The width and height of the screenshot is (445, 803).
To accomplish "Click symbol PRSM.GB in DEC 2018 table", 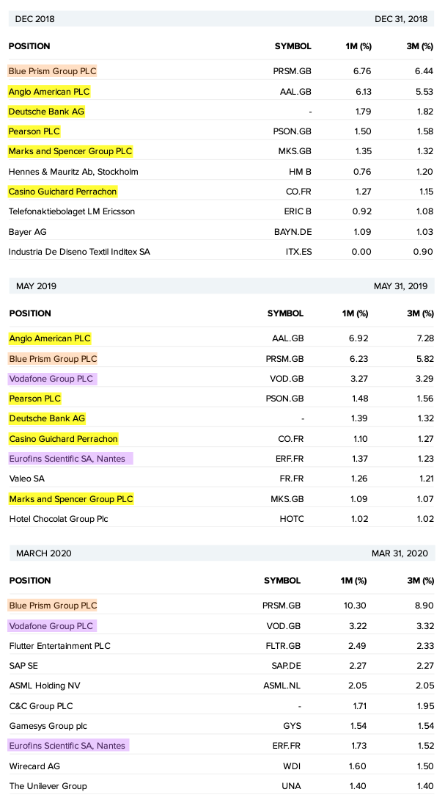I will pos(292,71).
